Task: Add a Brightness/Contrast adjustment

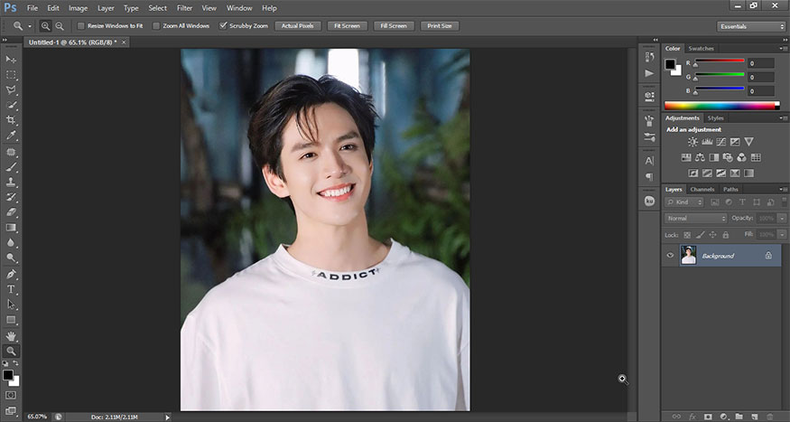Action: (692, 142)
